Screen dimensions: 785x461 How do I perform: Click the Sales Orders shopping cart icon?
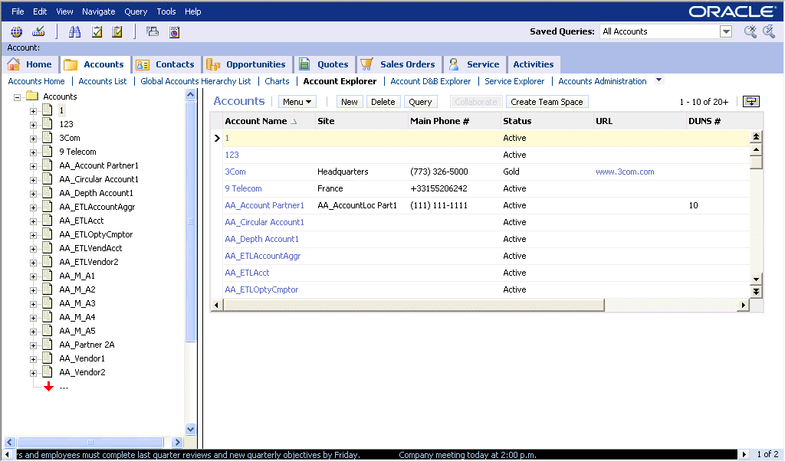tap(366, 64)
